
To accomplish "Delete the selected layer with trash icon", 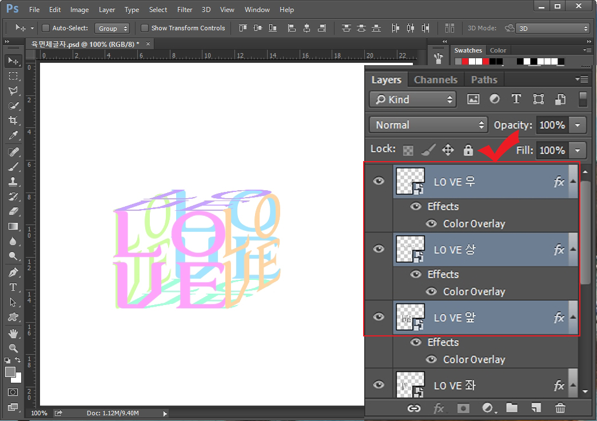I will (560, 408).
